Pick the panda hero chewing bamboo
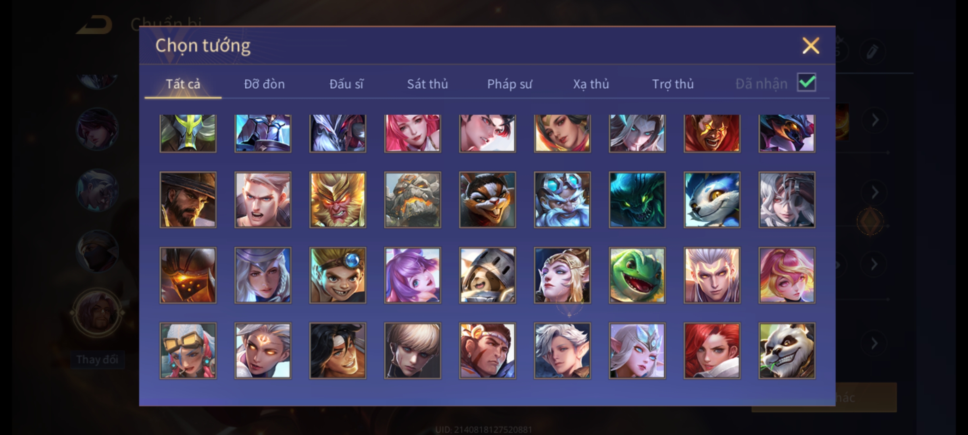 click(787, 350)
